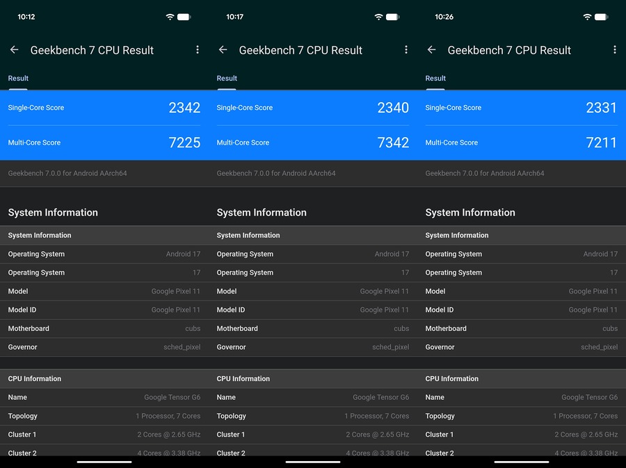
Task: Tap Topology '1 Processor, 7 Cores' in 10:26 screen
Action: (585, 416)
